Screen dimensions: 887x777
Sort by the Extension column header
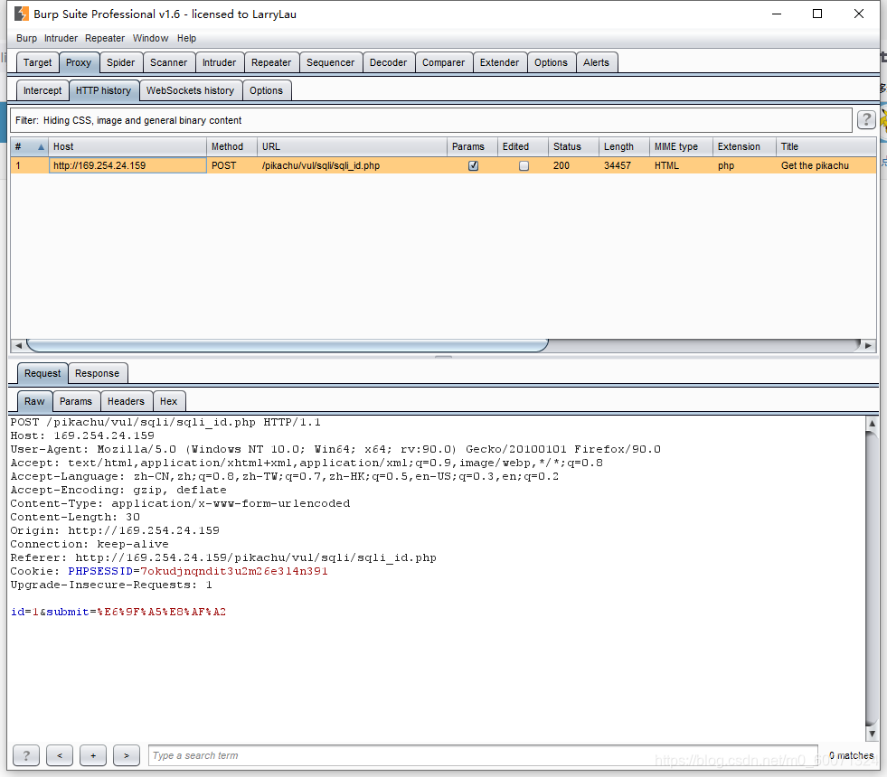744,147
